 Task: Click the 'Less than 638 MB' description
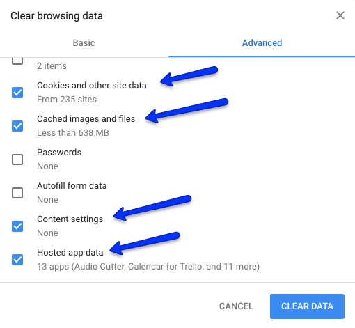(73, 133)
